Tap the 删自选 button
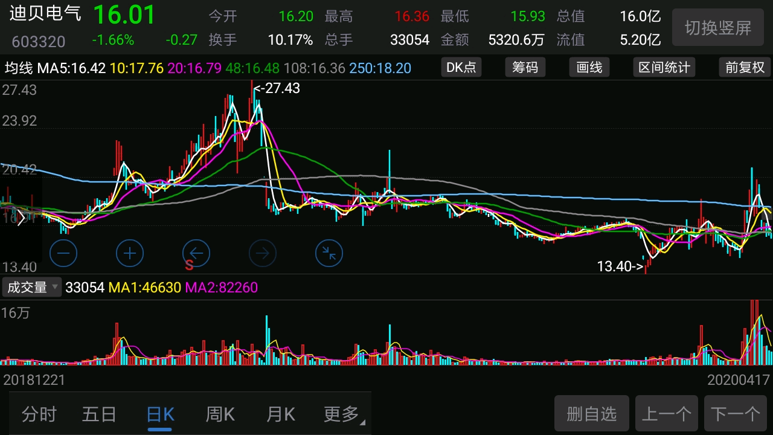 coord(592,414)
